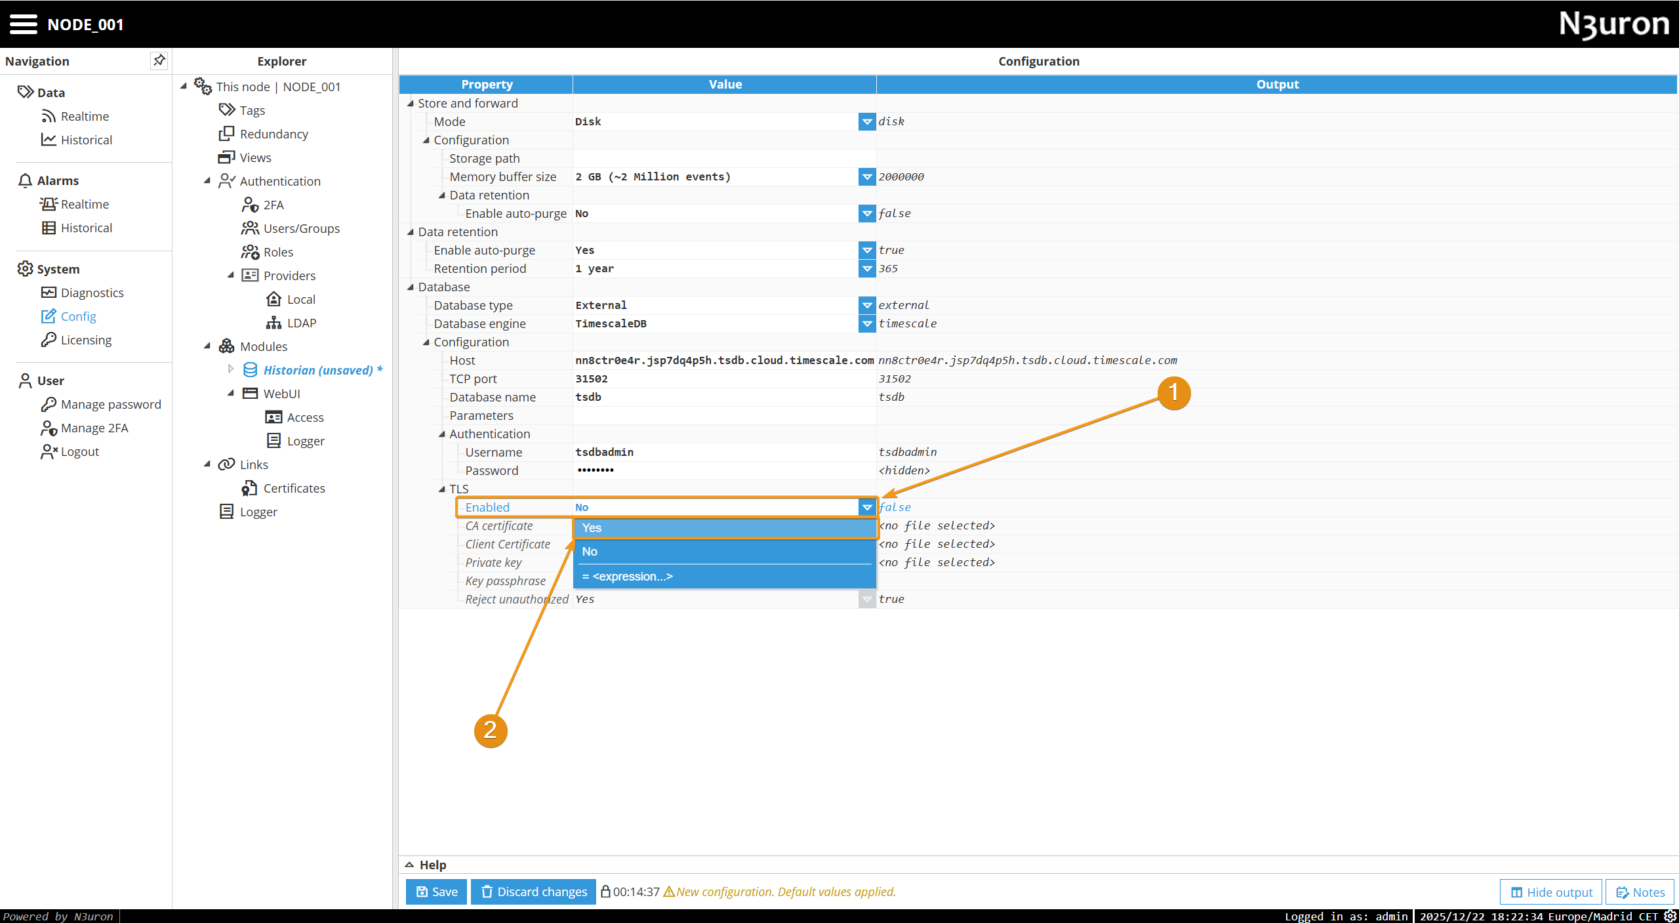Open the hamburger menu icon

point(24,24)
